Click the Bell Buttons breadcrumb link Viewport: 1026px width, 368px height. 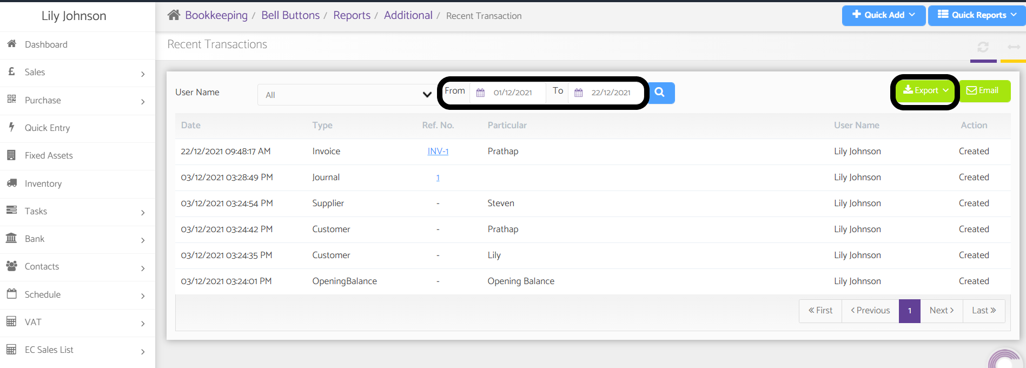(290, 15)
